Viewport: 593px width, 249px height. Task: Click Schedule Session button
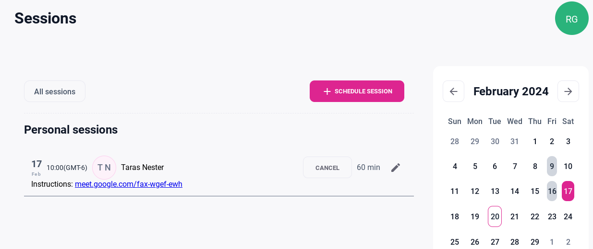(x=357, y=91)
